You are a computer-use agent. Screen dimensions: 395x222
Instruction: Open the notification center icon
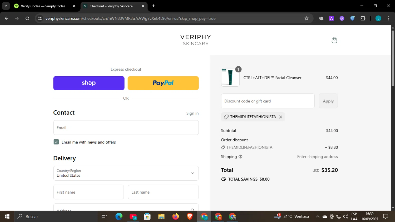(x=386, y=216)
